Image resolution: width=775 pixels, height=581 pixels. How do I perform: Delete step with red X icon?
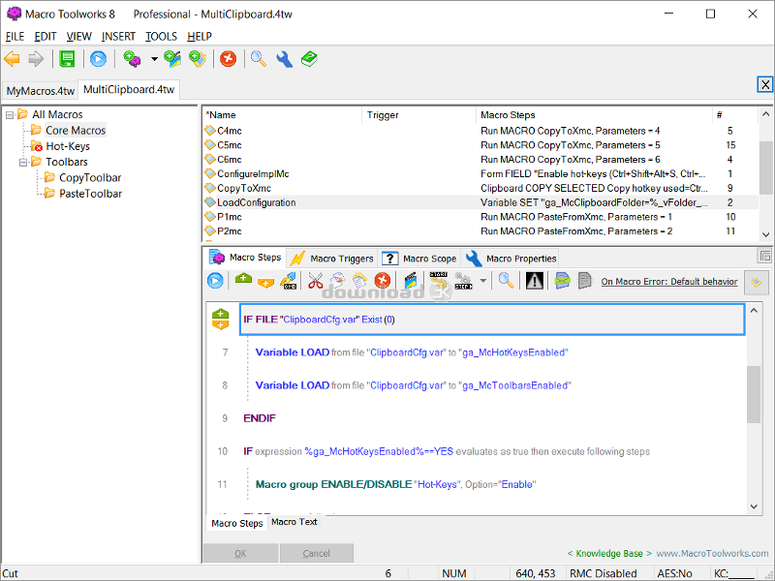(x=382, y=281)
